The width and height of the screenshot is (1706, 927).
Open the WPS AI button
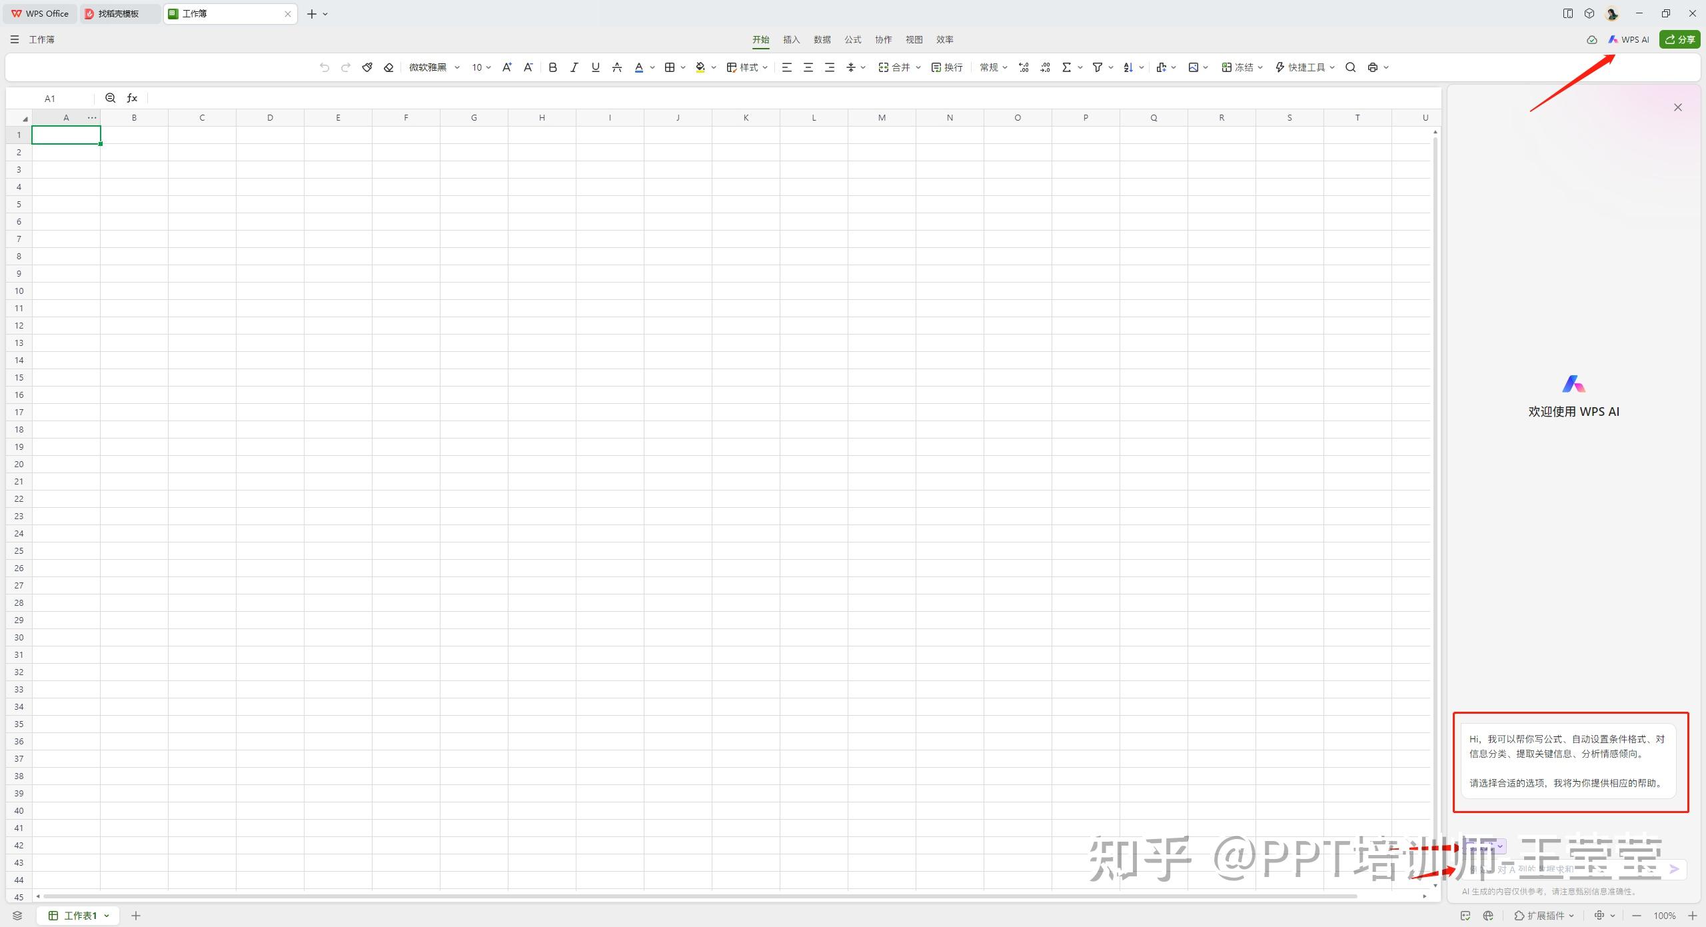click(1629, 40)
